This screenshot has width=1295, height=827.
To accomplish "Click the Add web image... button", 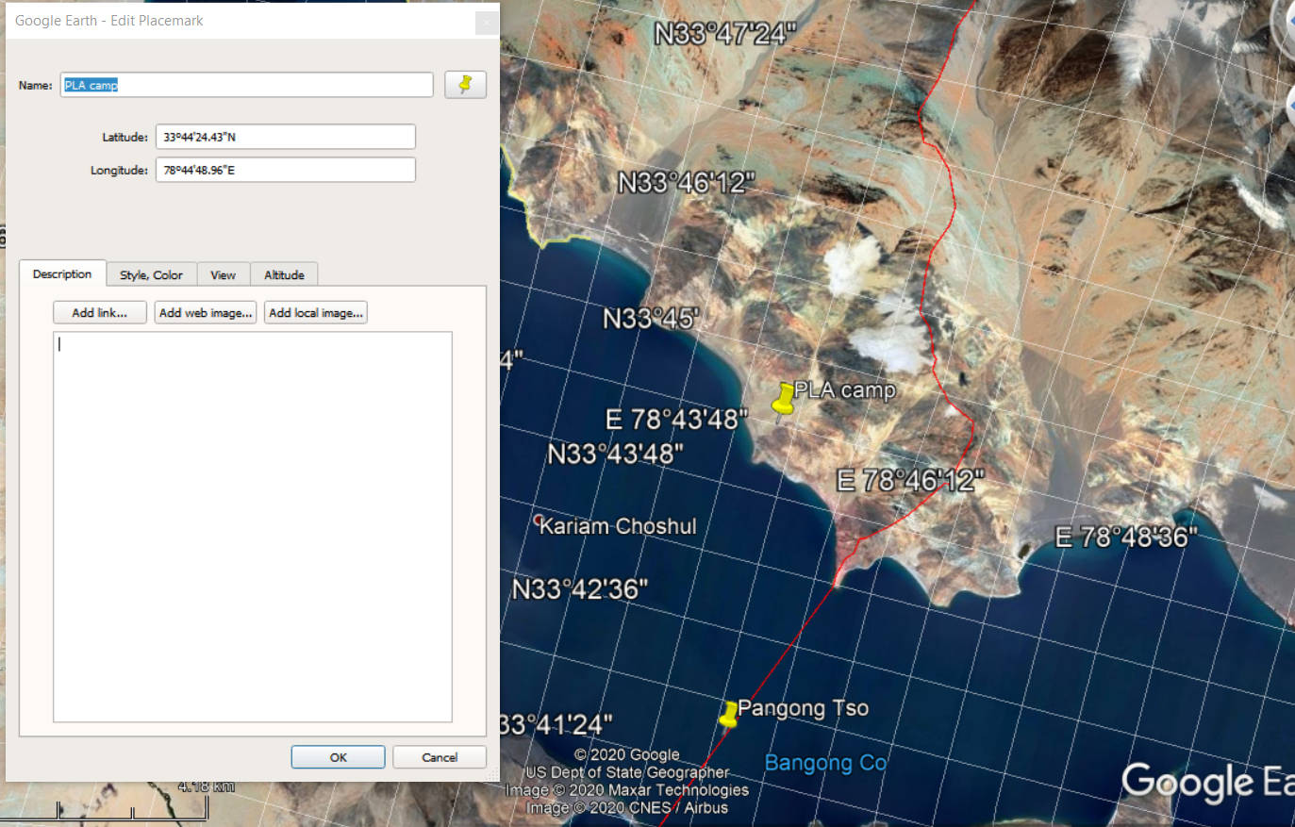I will tap(206, 313).
